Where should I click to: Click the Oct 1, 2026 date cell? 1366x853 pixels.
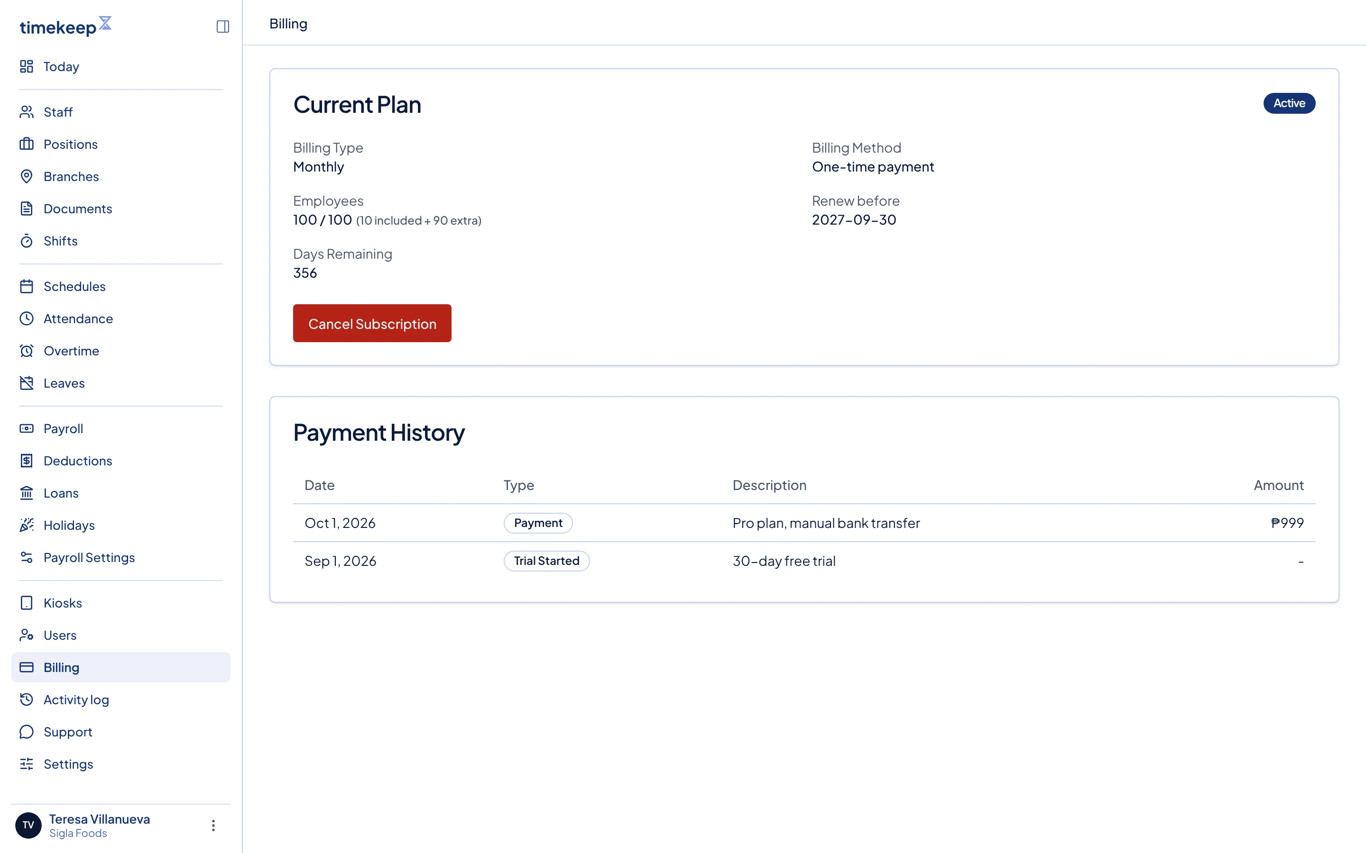coord(340,523)
